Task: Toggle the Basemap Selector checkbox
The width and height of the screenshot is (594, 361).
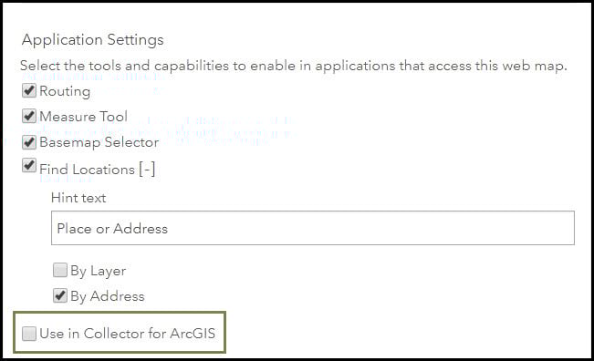Action: point(29,142)
